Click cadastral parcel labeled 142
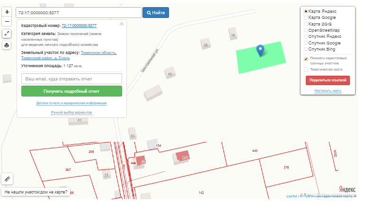The width and height of the screenshot is (365, 202). tap(201, 193)
